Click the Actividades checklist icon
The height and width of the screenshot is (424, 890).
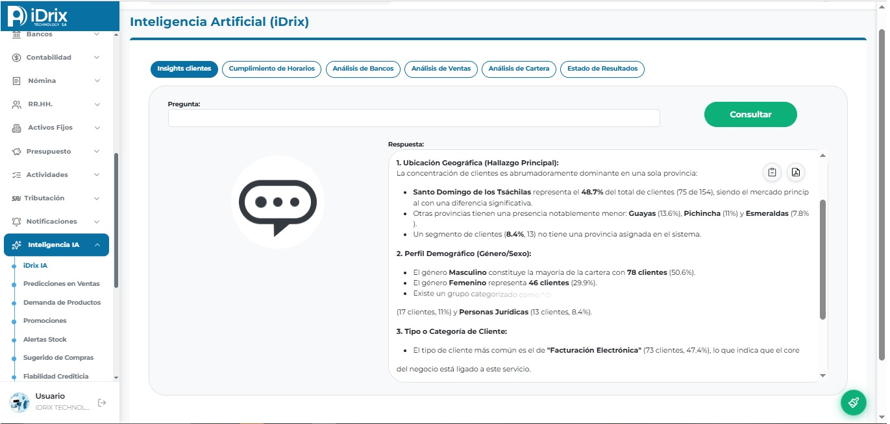17,175
